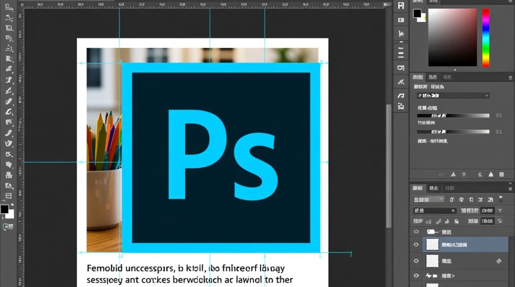Open the Layers panel flyout menu icon

[510, 188]
